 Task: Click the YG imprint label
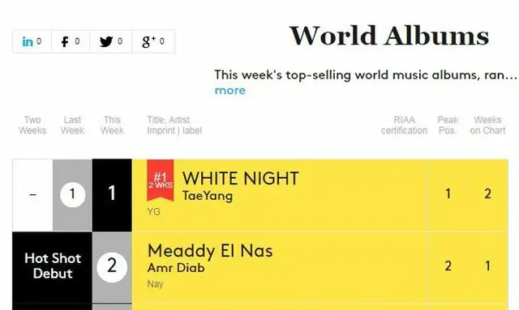coord(154,211)
